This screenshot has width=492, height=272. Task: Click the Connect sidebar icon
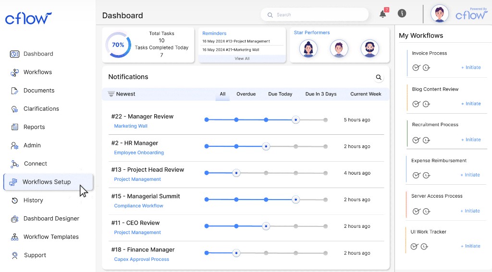click(x=14, y=164)
